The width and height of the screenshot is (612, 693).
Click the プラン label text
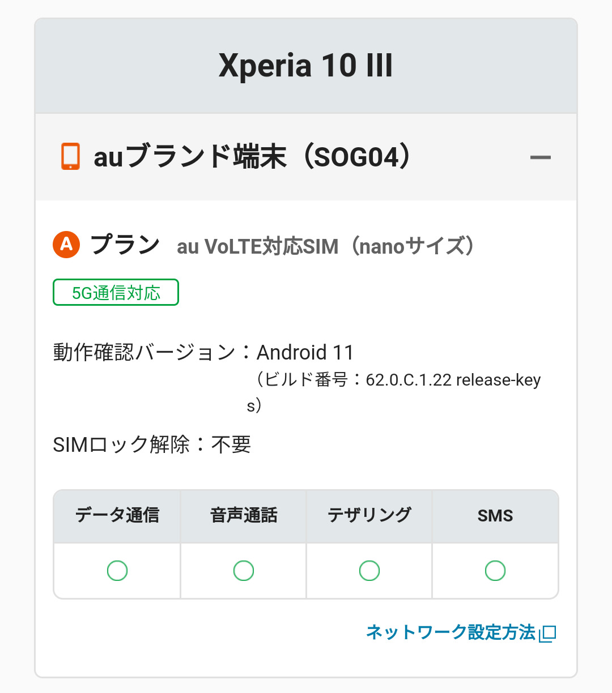tap(125, 245)
